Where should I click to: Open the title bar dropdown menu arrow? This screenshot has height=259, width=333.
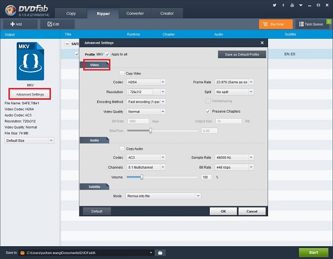[x=301, y=6]
